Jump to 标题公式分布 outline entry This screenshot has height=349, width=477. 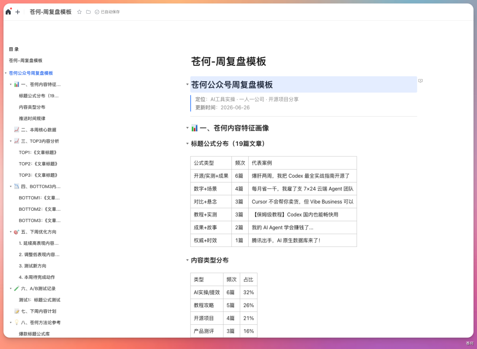38,95
